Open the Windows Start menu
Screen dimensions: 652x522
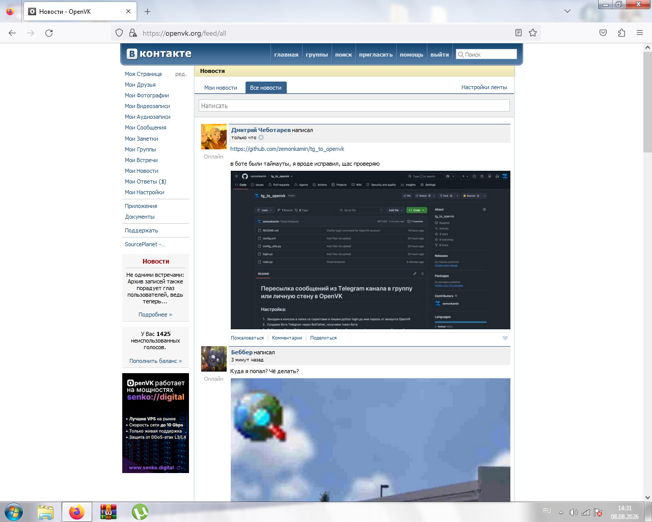tap(13, 512)
